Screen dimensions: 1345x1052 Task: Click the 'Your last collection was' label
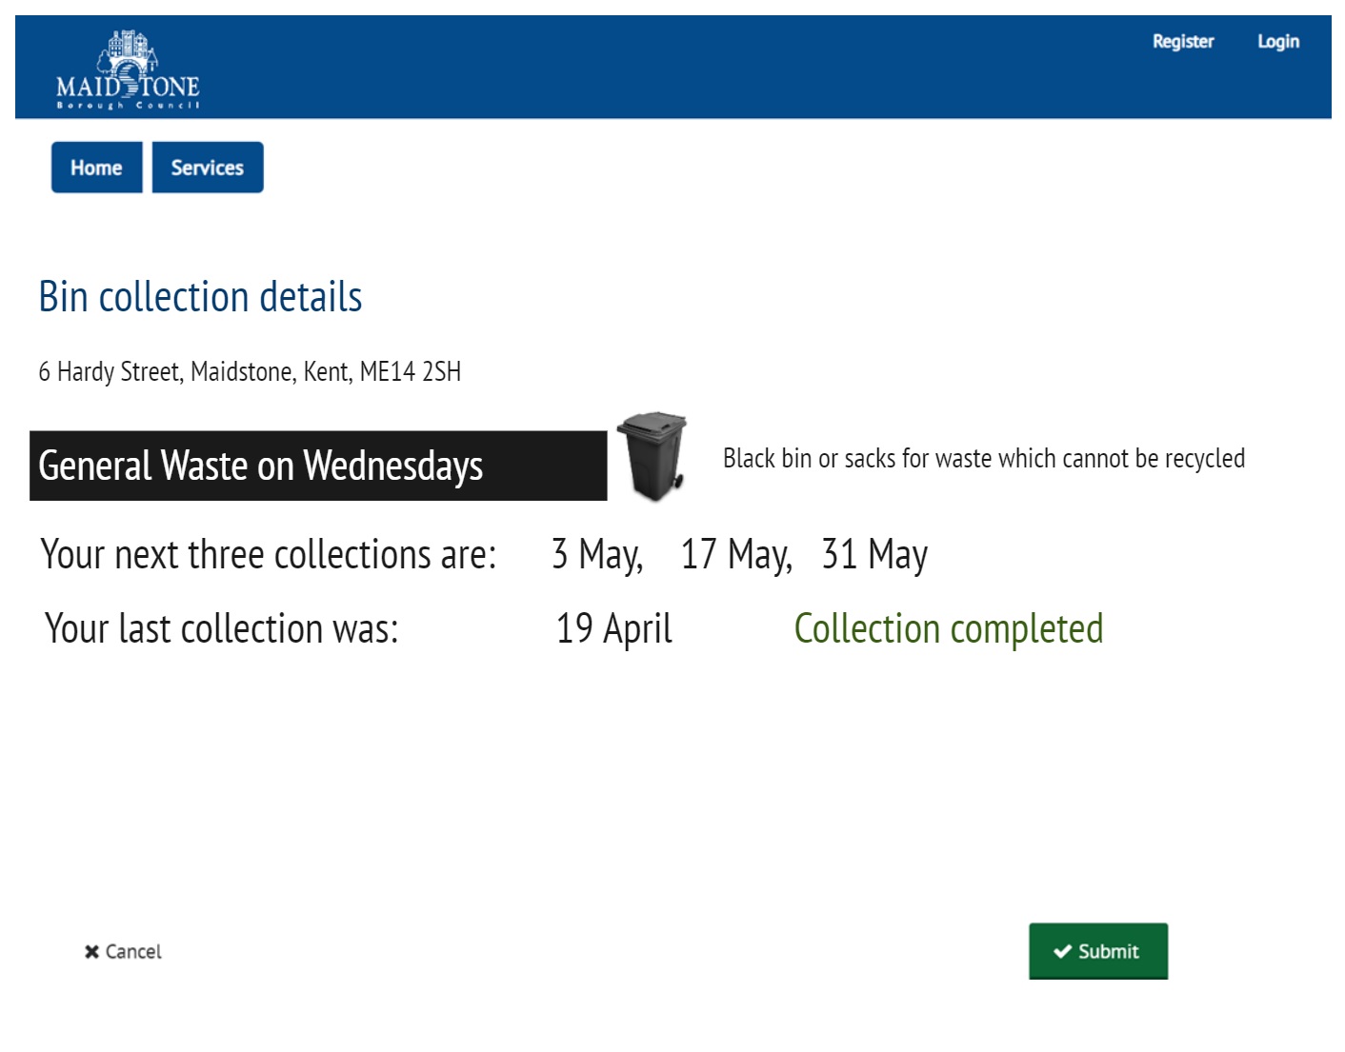click(221, 628)
